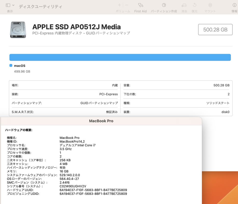The height and width of the screenshot is (204, 238).
Task: Click the add volume plus icon
Action: (x=119, y=5)
